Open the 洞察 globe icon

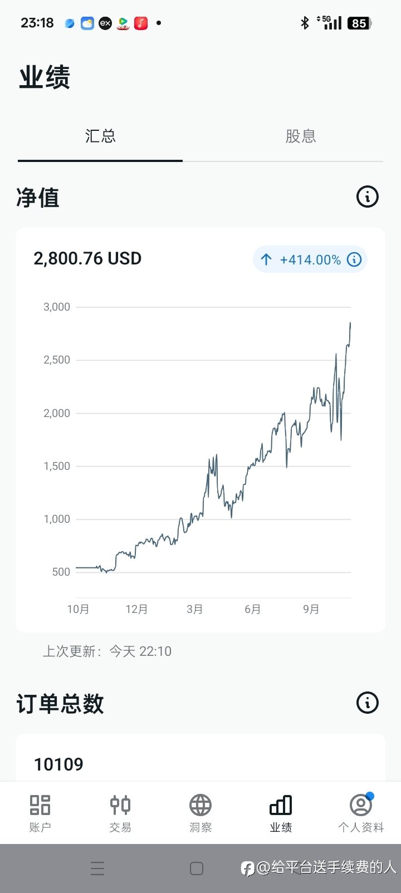coord(200,806)
